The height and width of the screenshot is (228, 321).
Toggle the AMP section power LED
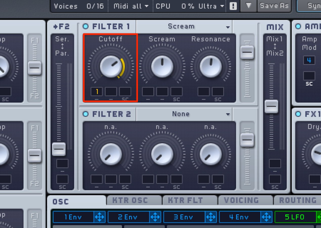[298, 26]
